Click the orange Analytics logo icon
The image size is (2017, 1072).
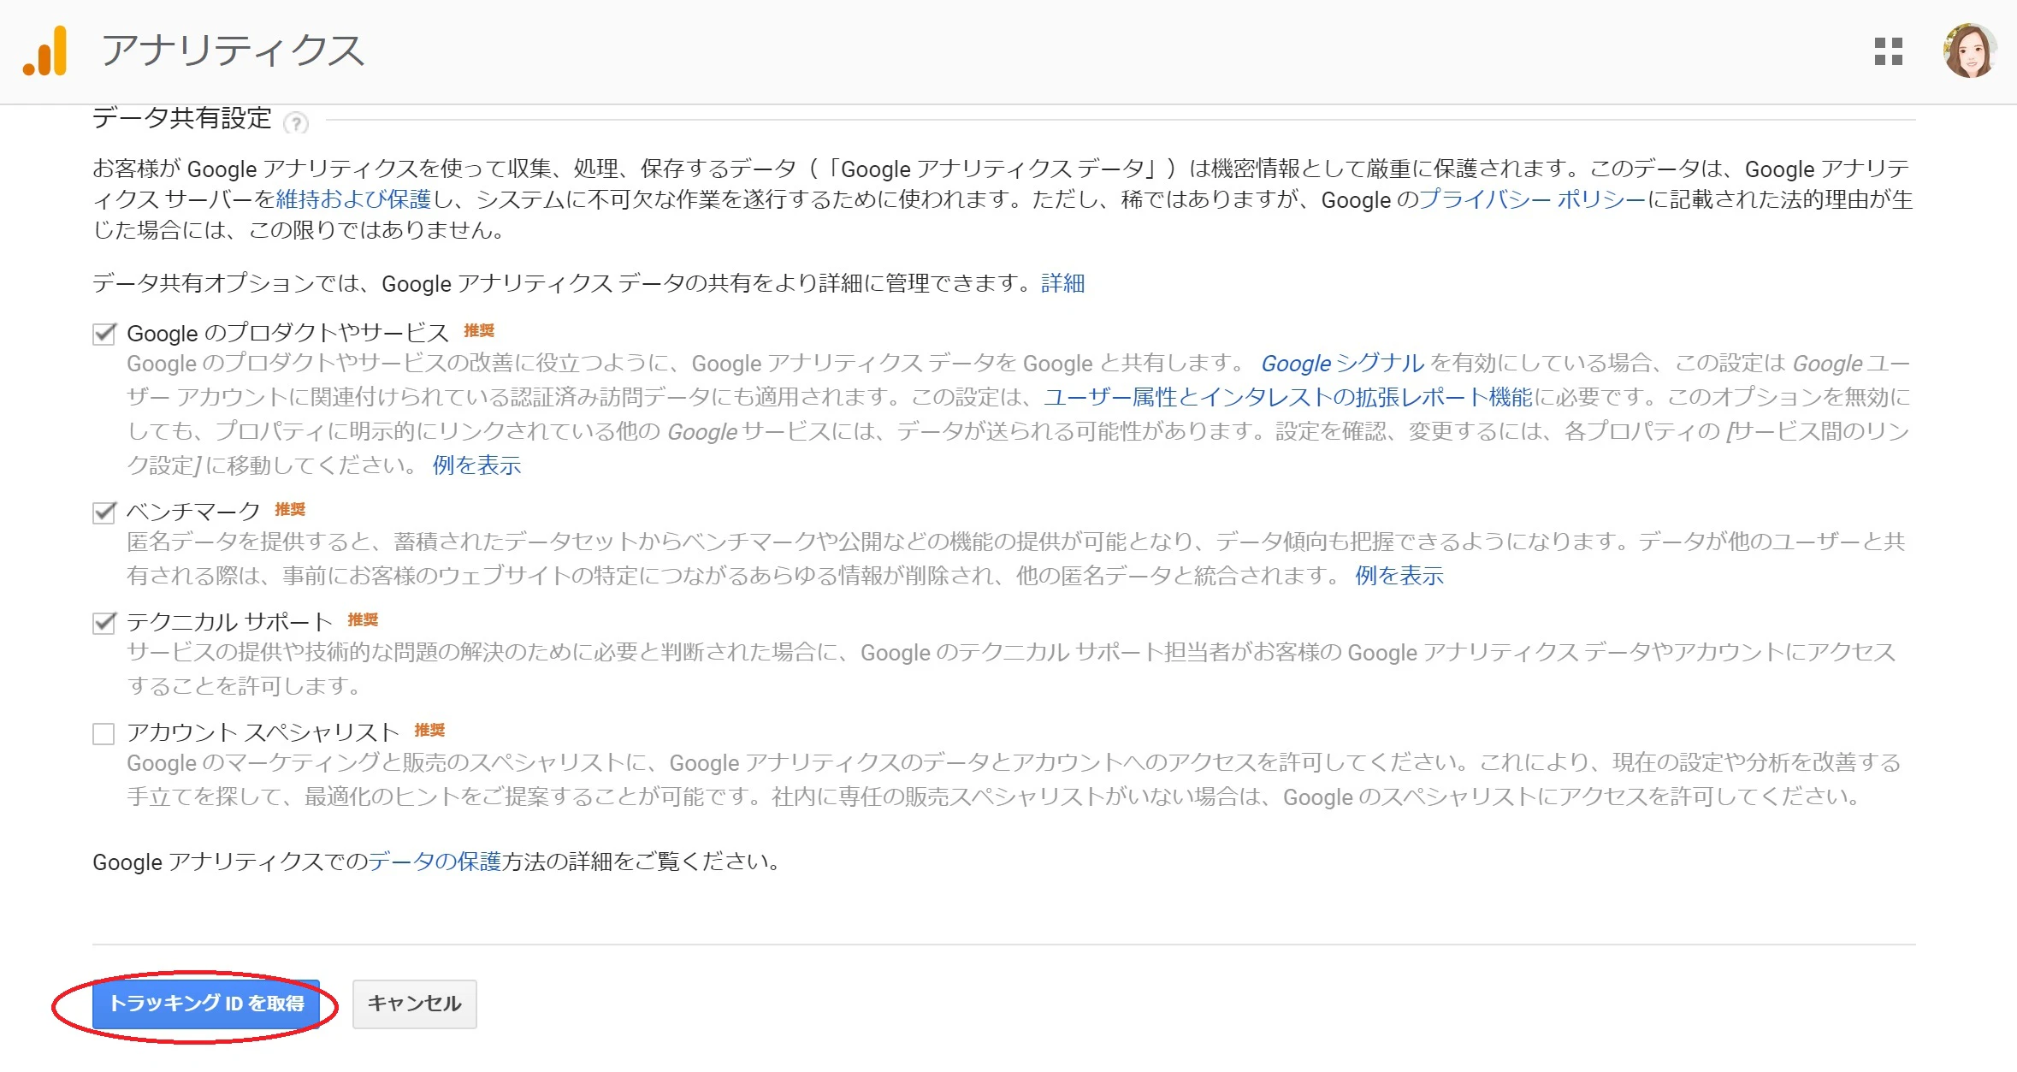pos(45,51)
